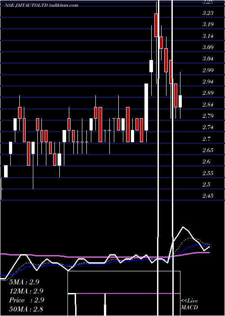Click the 3.14 price axis label

tap(208, 36)
